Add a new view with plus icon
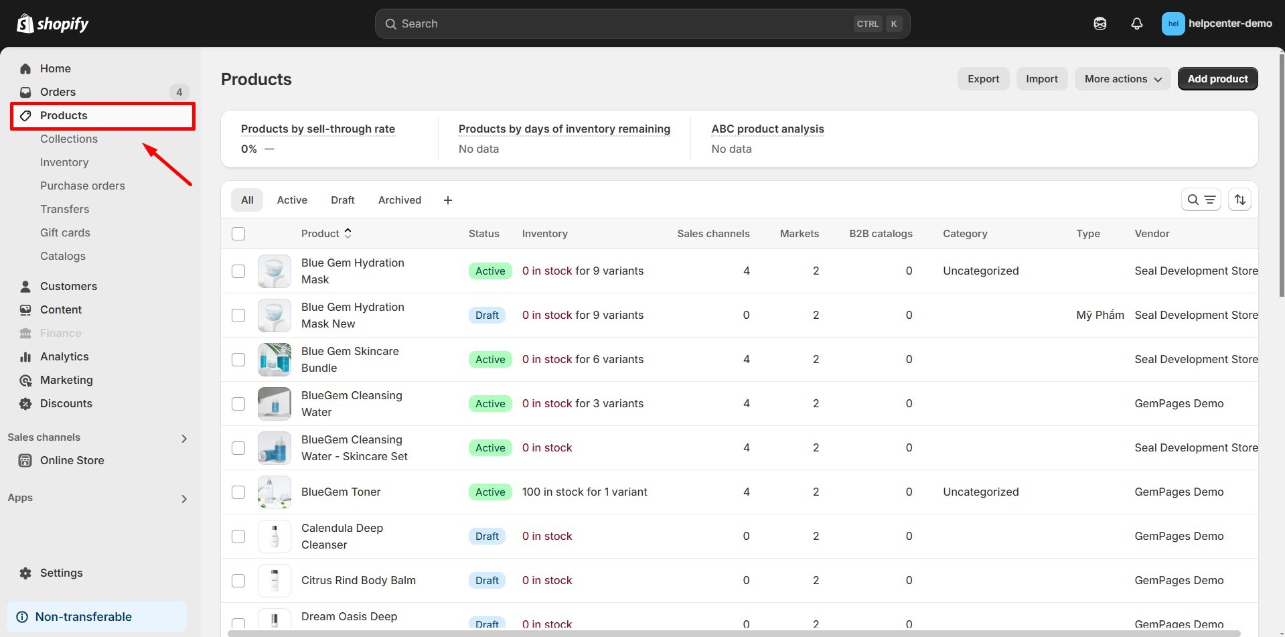The width and height of the screenshot is (1285, 637). (448, 200)
